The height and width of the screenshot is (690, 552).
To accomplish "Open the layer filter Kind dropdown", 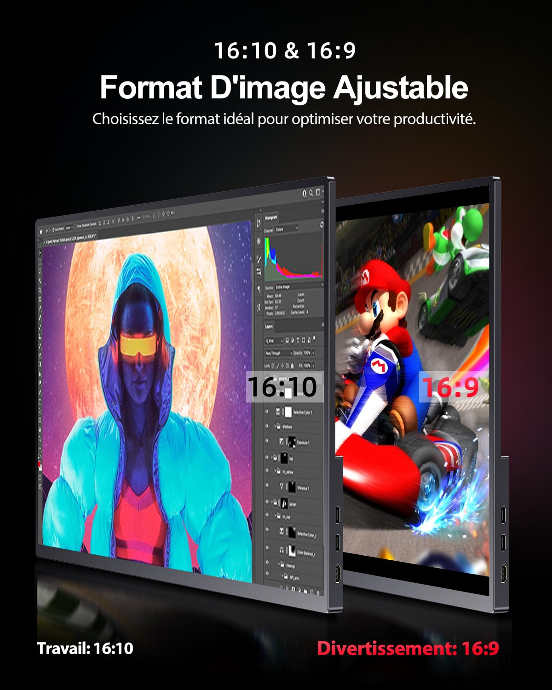I will point(274,341).
